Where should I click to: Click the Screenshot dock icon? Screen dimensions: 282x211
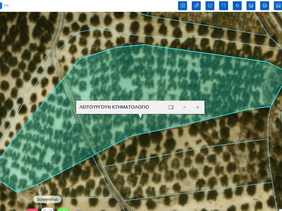pyautogui.click(x=47, y=209)
